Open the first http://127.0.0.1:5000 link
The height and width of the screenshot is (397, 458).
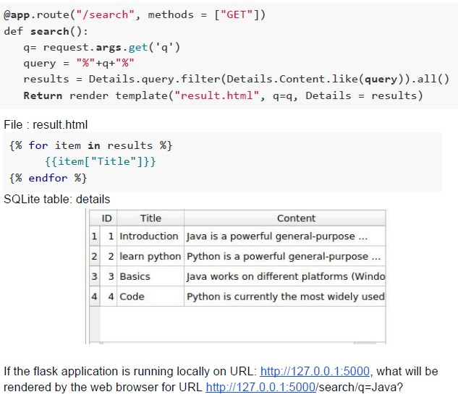point(315,371)
